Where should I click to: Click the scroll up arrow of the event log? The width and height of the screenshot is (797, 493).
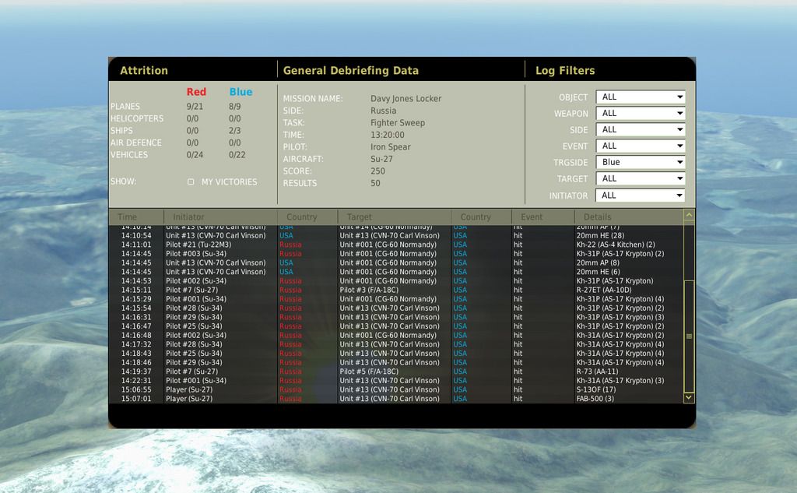click(689, 214)
